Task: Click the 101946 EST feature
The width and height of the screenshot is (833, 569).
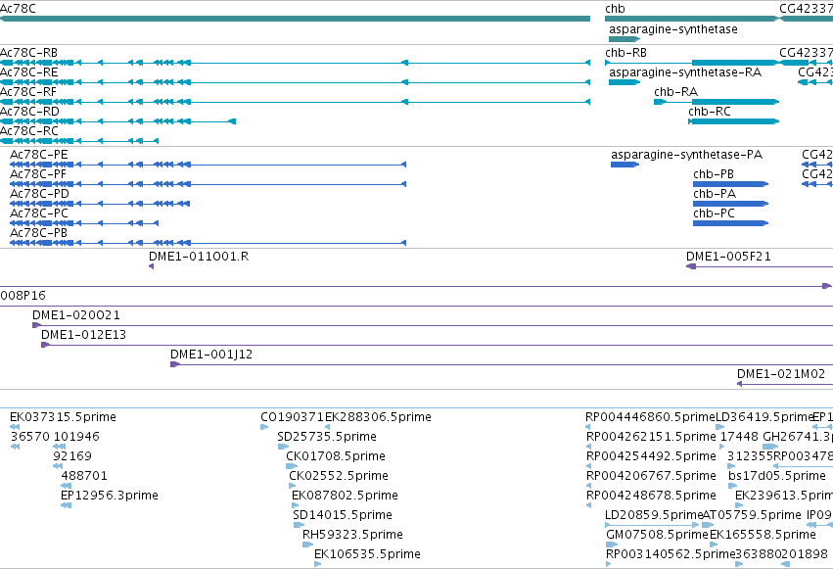Action: click(60, 447)
